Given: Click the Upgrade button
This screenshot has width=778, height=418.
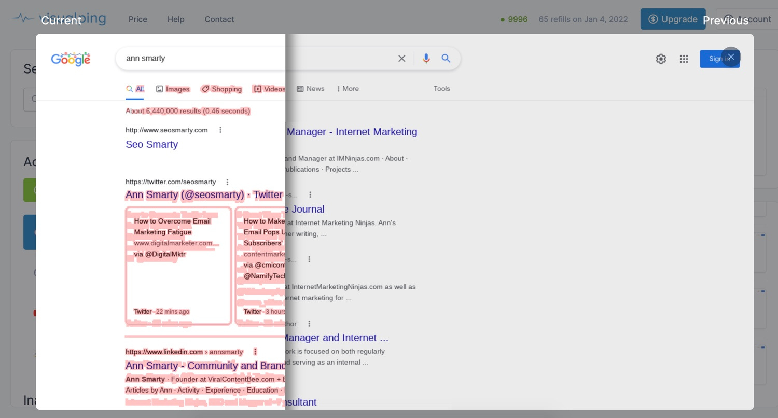Looking at the screenshot, I should pos(673,19).
